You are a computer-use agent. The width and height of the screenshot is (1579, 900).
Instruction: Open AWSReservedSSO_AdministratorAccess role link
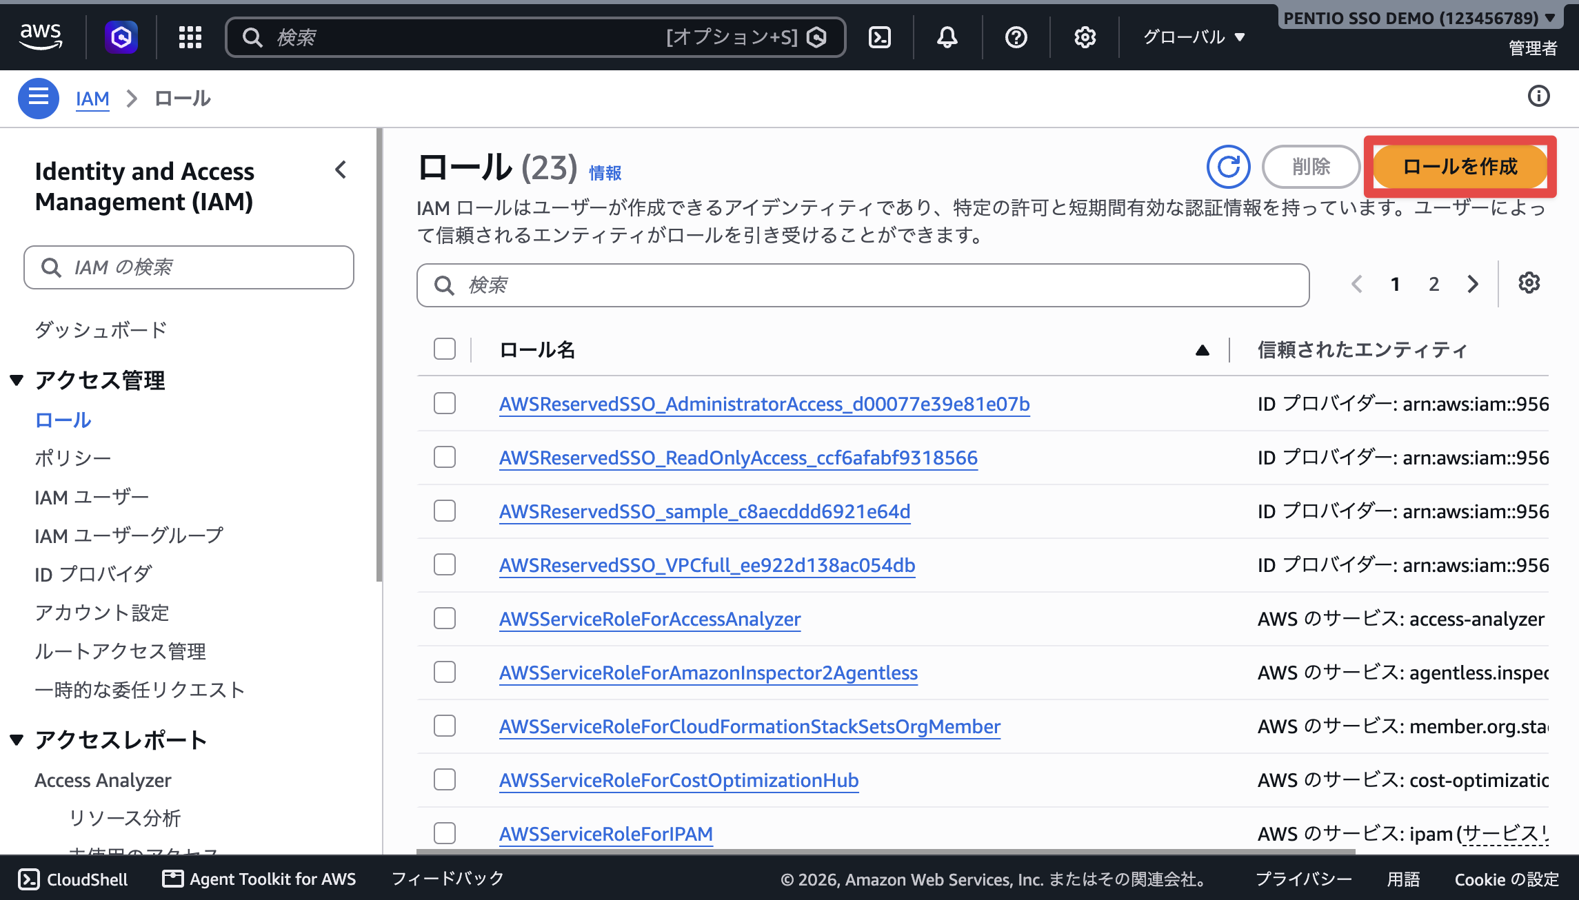point(765,404)
